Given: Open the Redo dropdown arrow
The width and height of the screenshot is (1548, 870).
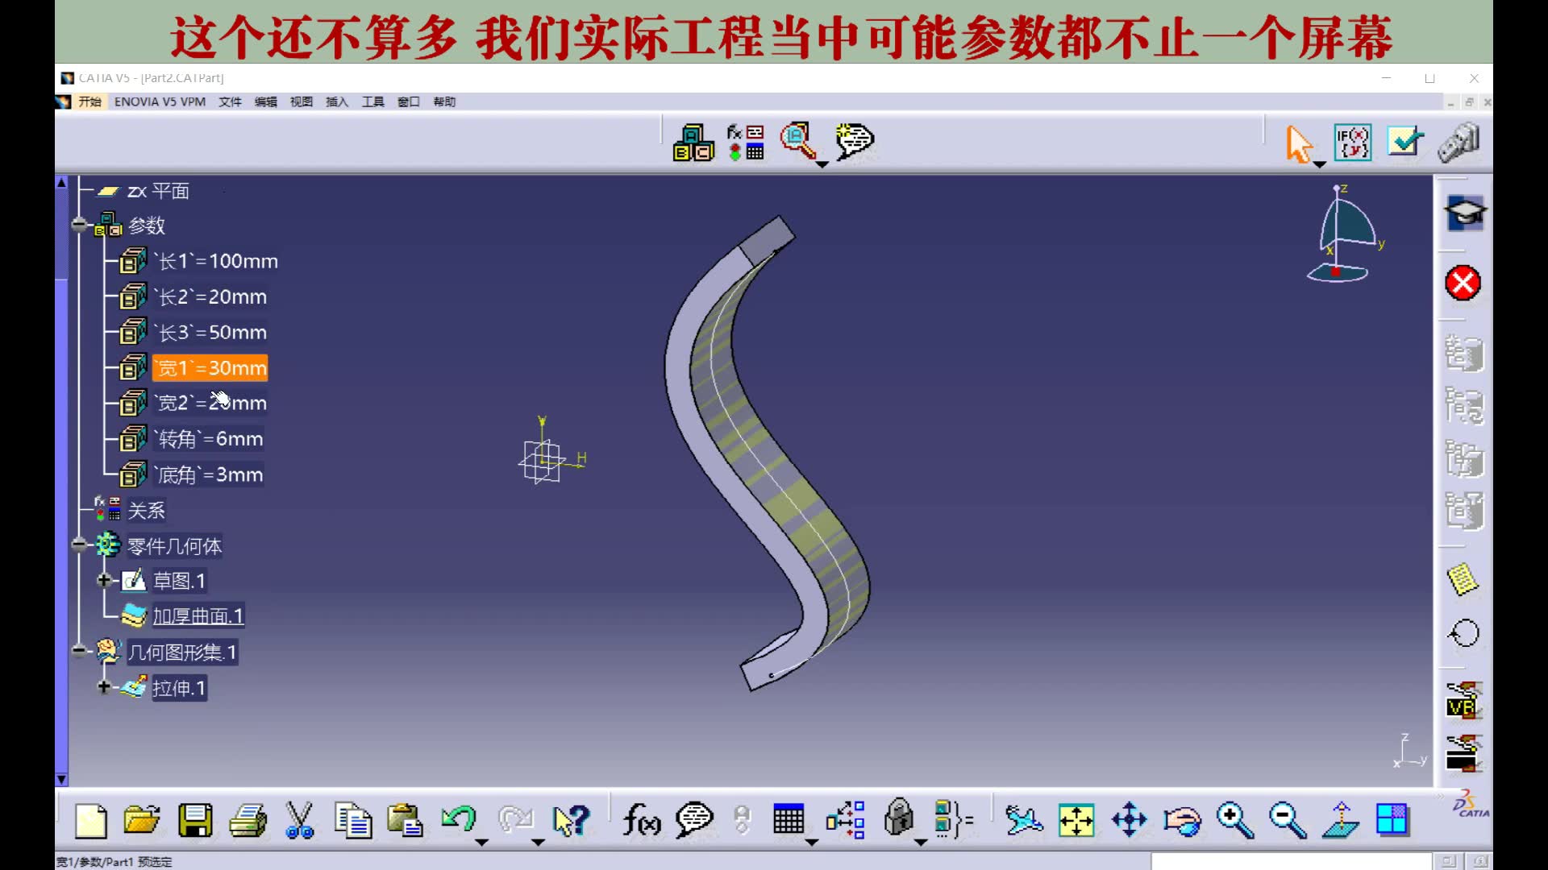Looking at the screenshot, I should [536, 840].
